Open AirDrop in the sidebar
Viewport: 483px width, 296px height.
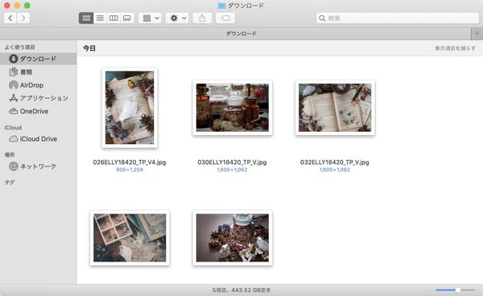pyautogui.click(x=38, y=85)
